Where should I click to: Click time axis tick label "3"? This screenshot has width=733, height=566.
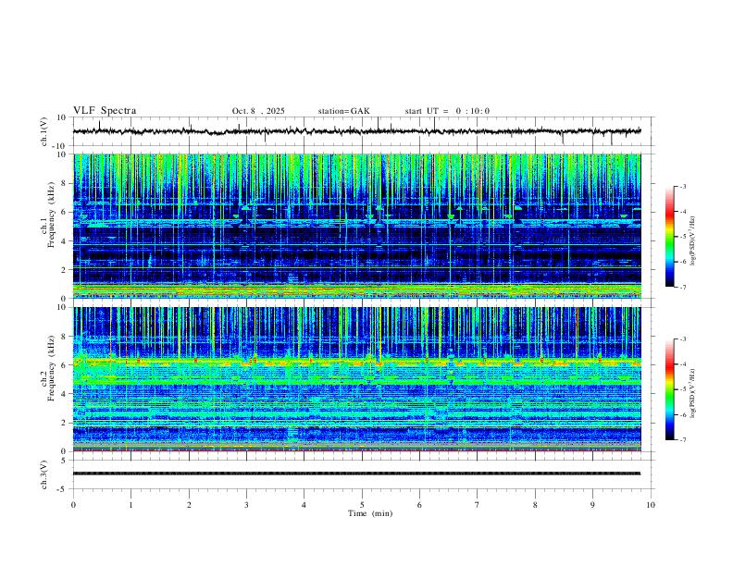[x=246, y=505]
